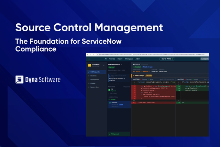Expand Deployments in the sidebar

click(95, 80)
